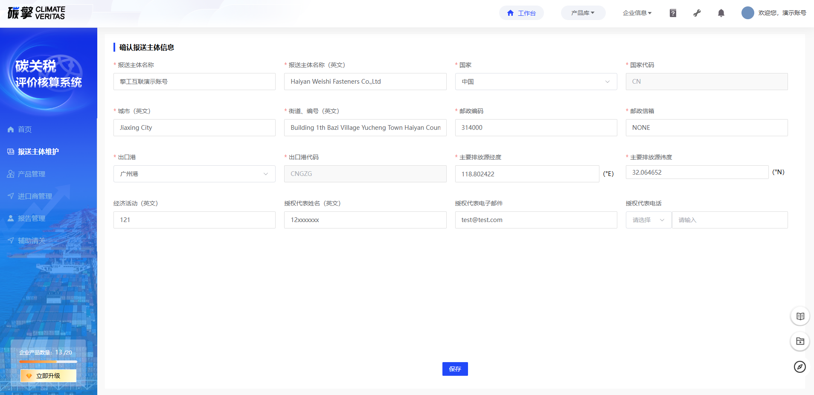Go to 工作台 workbench
This screenshot has height=395, width=814.
pyautogui.click(x=521, y=13)
